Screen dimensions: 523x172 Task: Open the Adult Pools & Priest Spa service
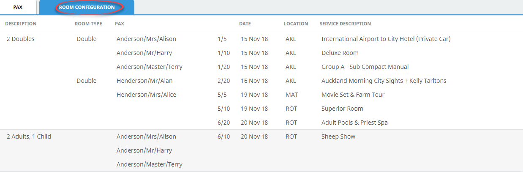pyautogui.click(x=354, y=123)
